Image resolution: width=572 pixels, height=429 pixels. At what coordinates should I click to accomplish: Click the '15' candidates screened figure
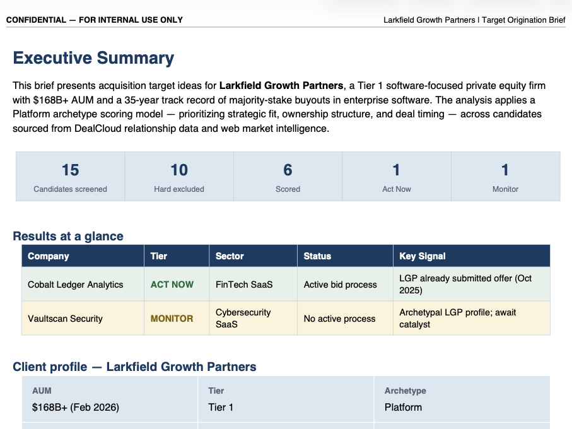click(x=70, y=170)
